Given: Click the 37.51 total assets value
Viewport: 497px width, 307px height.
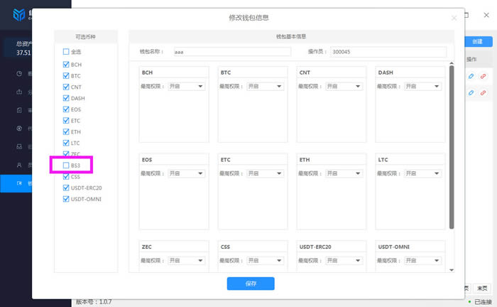Looking at the screenshot, I should [x=23, y=53].
